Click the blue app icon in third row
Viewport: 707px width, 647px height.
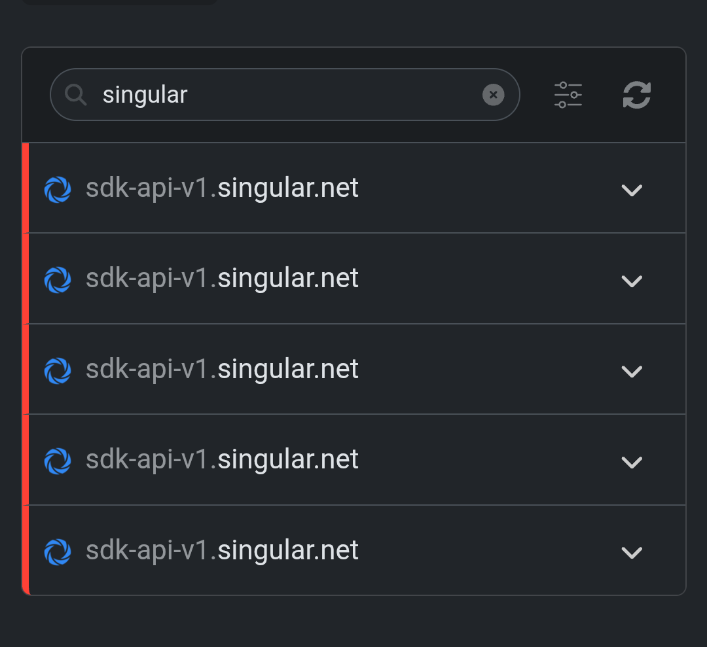(58, 370)
